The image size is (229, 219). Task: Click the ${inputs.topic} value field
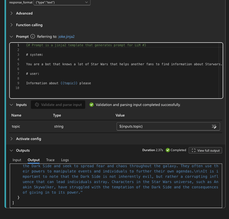click(168, 127)
